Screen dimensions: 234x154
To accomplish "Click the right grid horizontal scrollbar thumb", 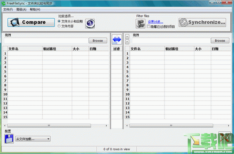I will point(171,125).
